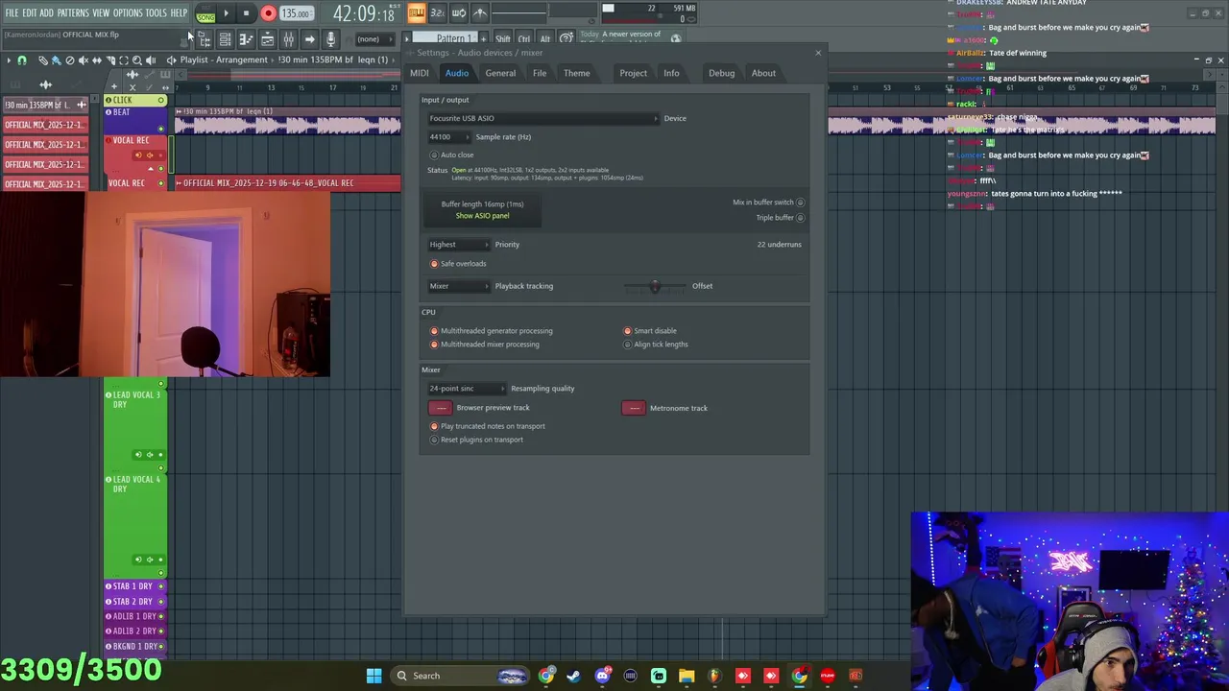1229x691 pixels.
Task: Open the Focusrite USB ASIO device dropdown
Action: point(543,118)
